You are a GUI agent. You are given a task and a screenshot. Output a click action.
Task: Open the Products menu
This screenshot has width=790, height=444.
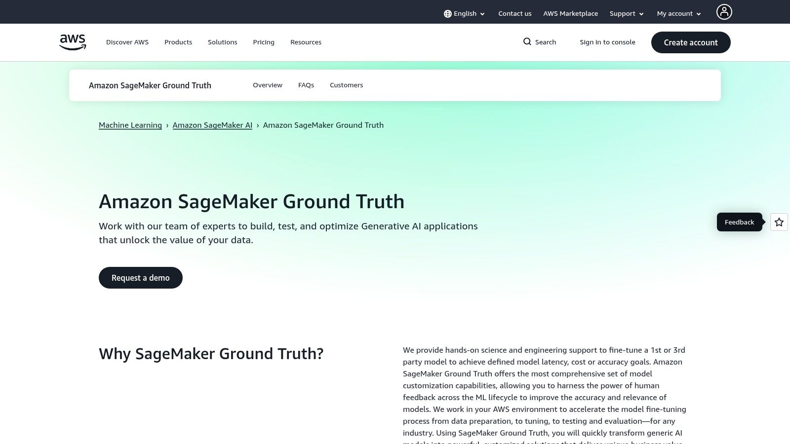click(178, 42)
